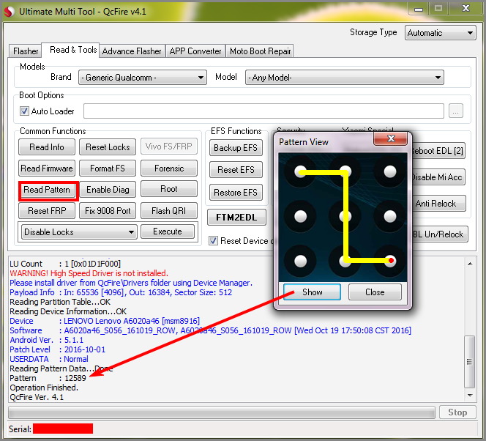The width and height of the screenshot is (486, 441).
Task: Click the Forensic button
Action: pyautogui.click(x=169, y=168)
